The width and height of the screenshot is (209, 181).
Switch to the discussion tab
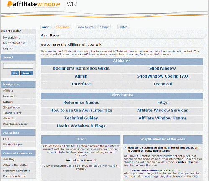[x=62, y=27]
